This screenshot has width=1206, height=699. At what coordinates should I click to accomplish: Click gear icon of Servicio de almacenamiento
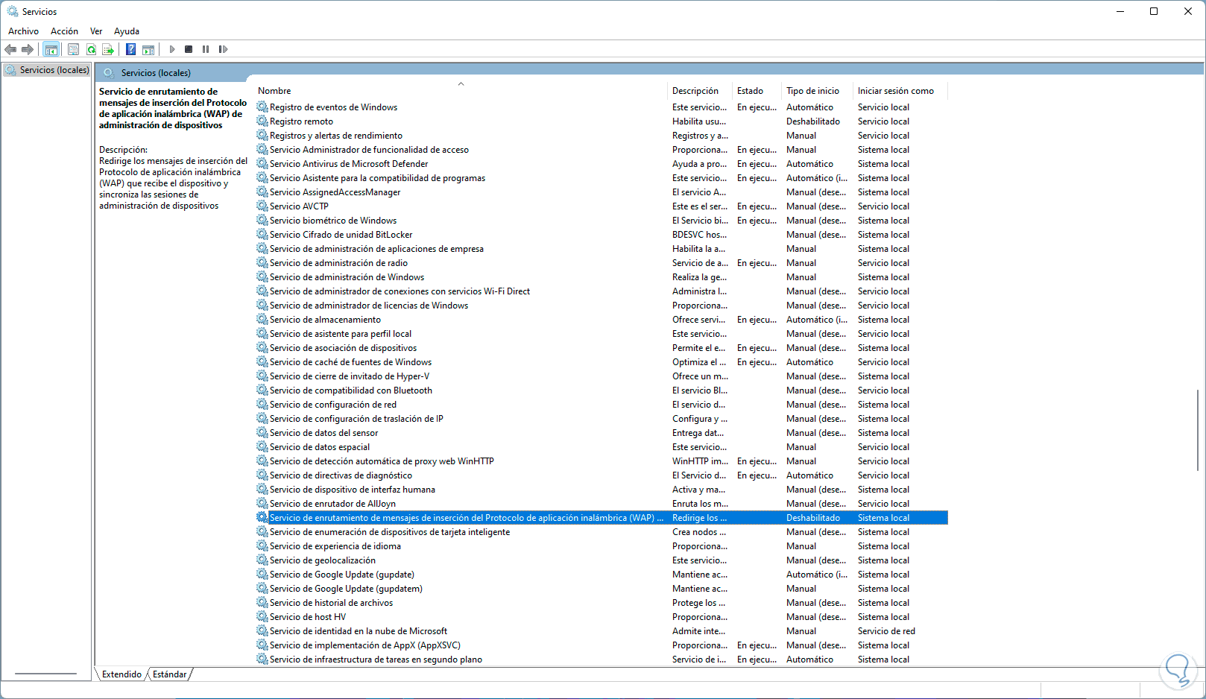click(x=262, y=320)
